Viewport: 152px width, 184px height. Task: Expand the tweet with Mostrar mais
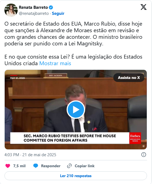[x=55, y=63]
